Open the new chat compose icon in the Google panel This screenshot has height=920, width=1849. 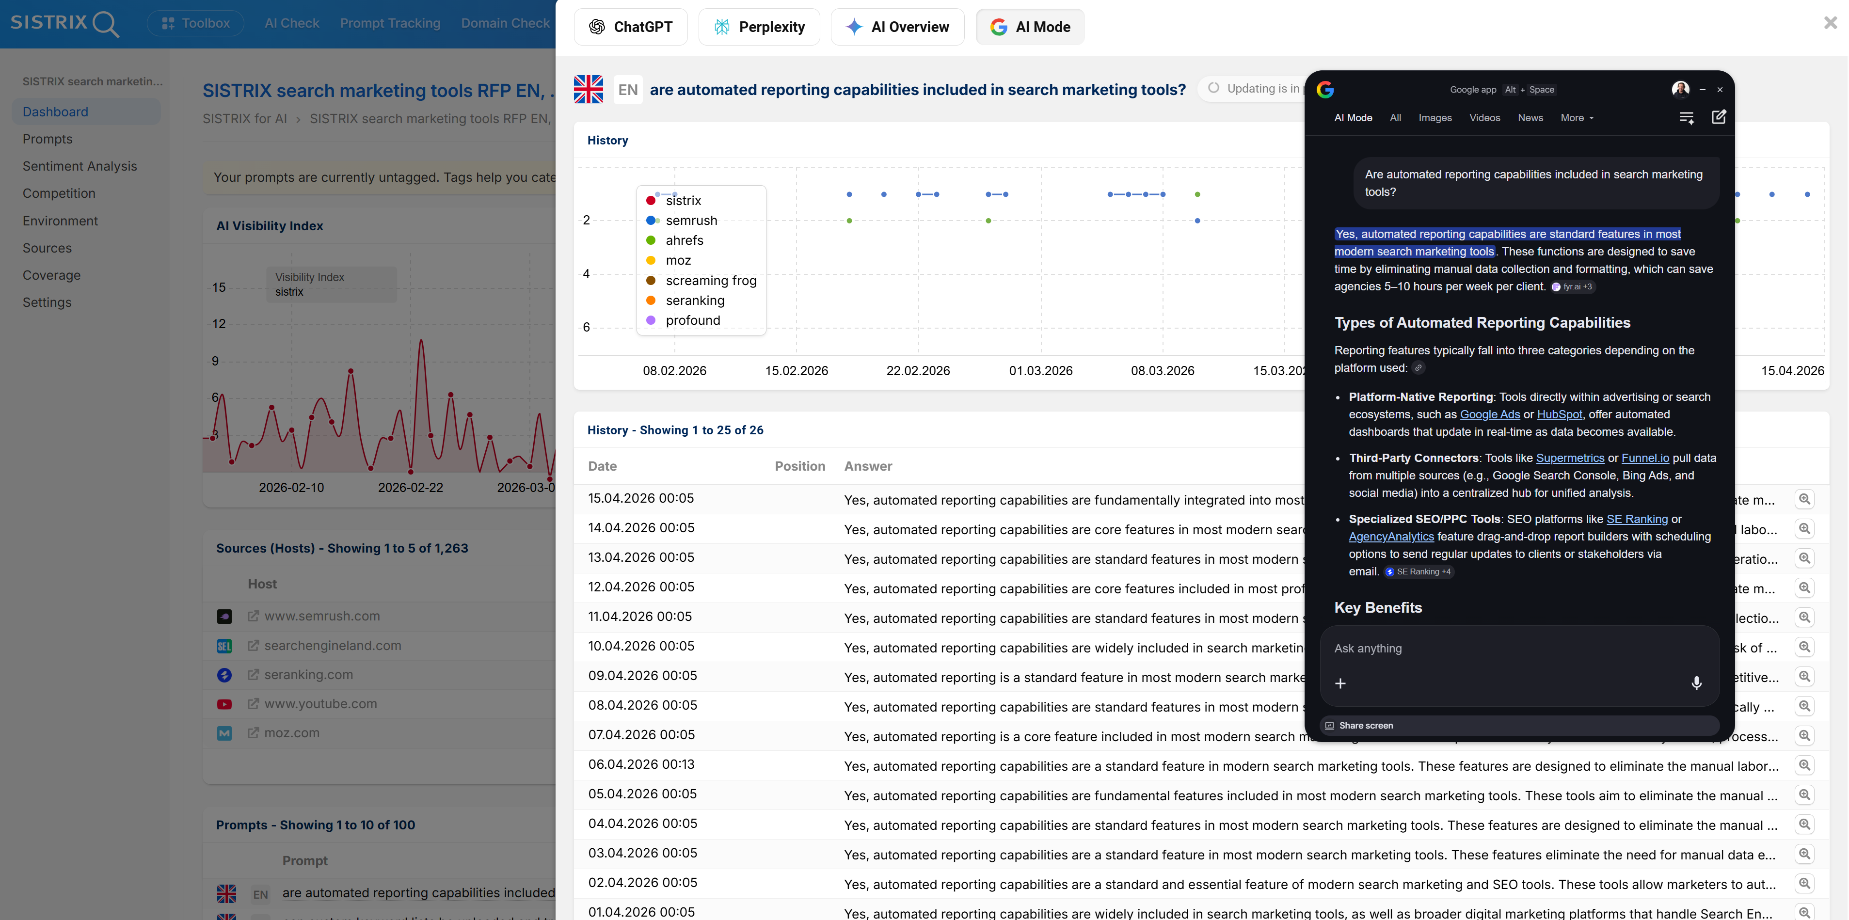click(1719, 117)
